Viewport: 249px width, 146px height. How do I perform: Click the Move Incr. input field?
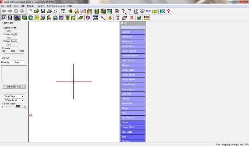click(x=18, y=62)
